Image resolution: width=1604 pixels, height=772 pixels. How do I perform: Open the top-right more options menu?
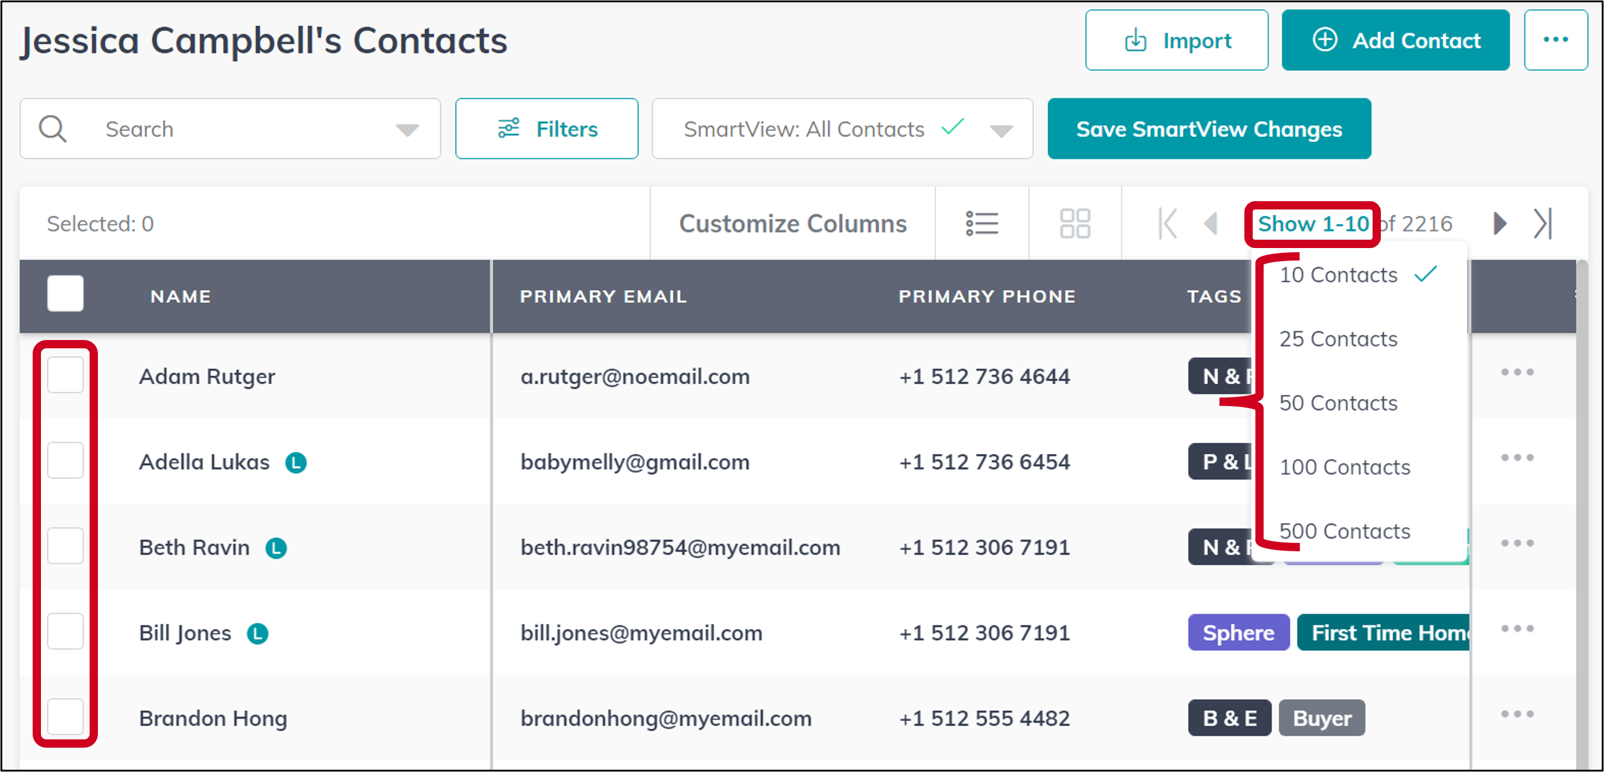click(x=1555, y=40)
